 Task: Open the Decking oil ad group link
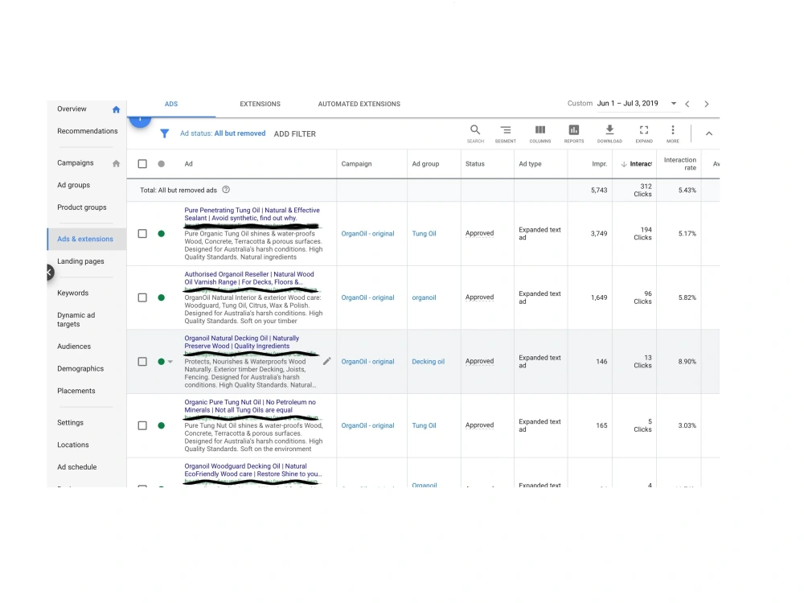(x=429, y=362)
